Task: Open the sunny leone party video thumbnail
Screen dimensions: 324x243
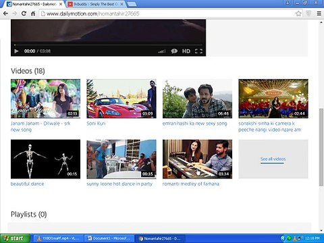Action: 122,159
